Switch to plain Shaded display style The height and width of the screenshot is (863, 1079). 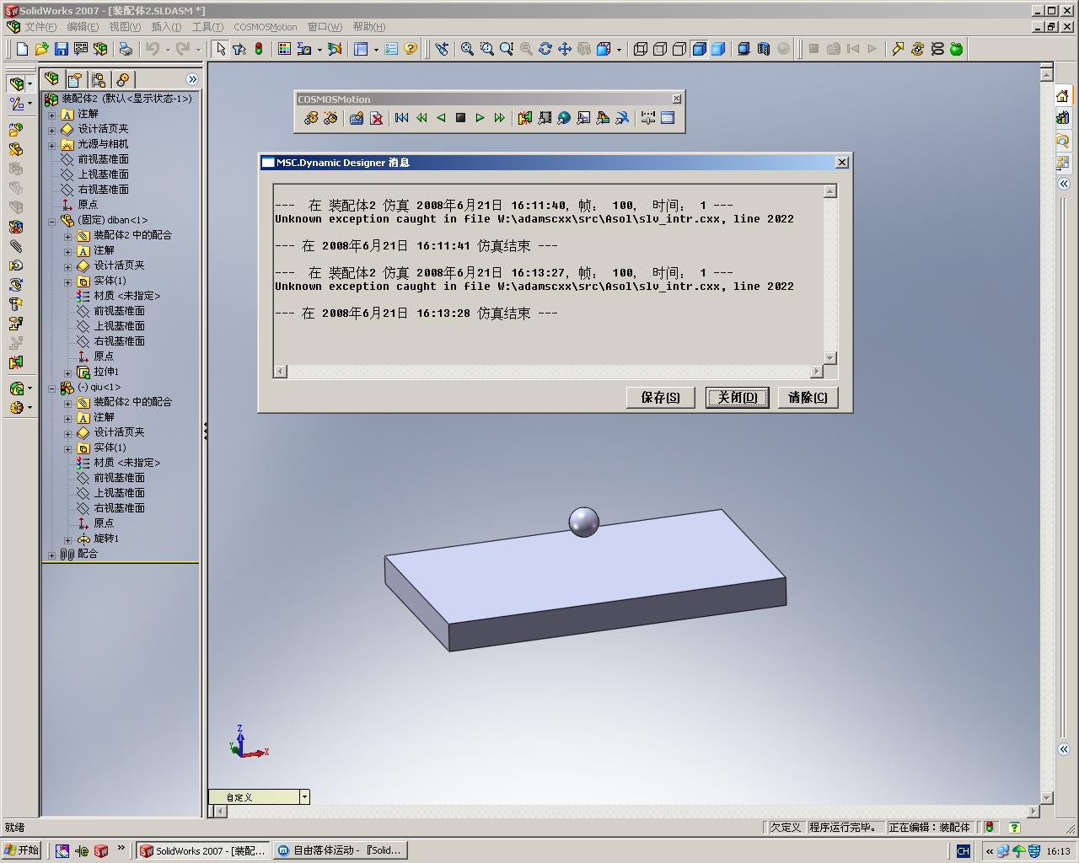click(718, 49)
